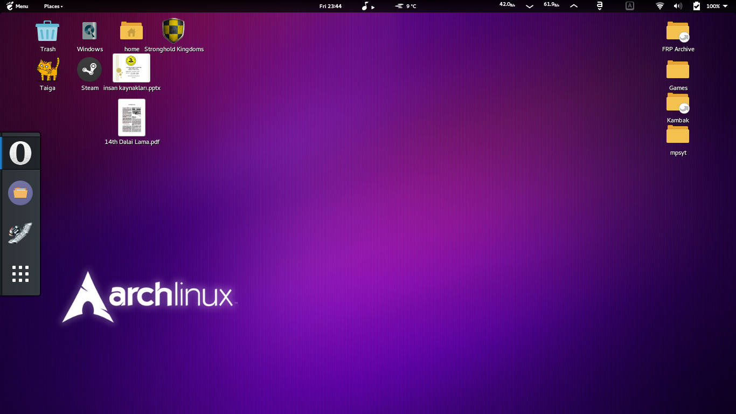
Task: Open the mpsyt folder
Action: click(x=678, y=134)
